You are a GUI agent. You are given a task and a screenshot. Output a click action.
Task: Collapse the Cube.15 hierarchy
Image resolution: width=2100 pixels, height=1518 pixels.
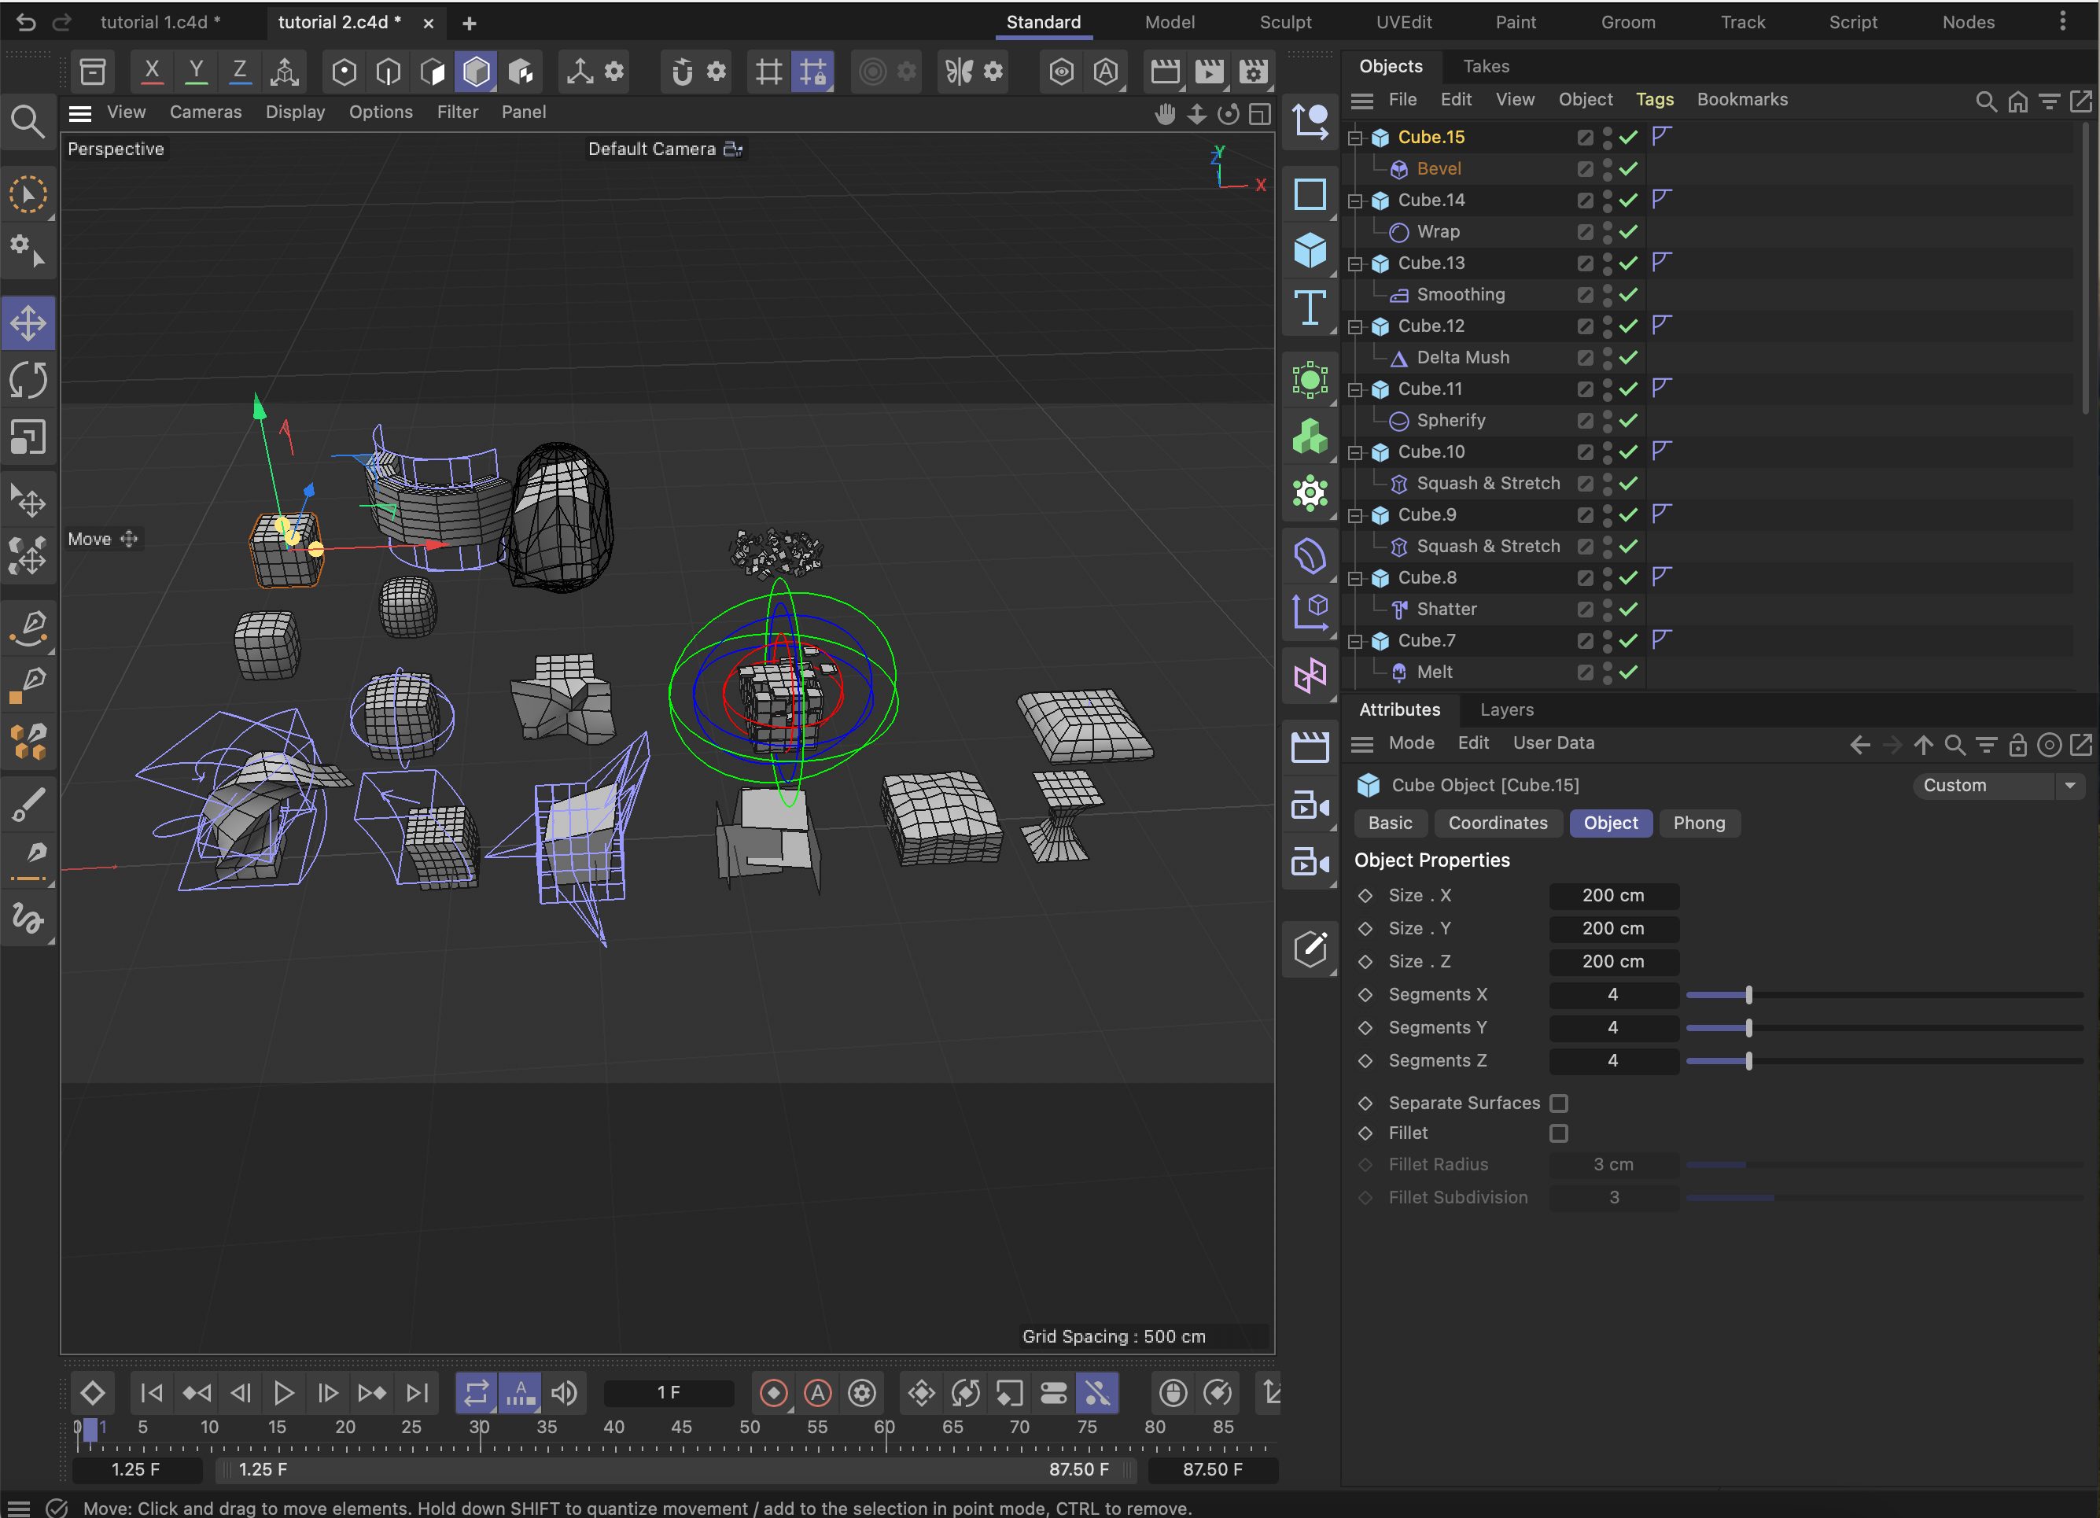click(1354, 137)
